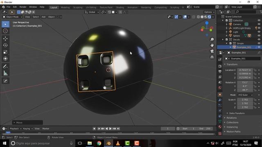Open the Particle properties tab
262x147 pixels.
pos(220,105)
